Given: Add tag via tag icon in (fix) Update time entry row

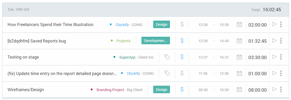Looking at the screenshot, I should pyautogui.click(x=167, y=73).
